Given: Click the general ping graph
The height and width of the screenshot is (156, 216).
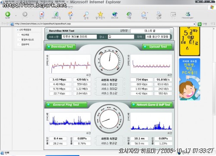Looking at the screenshot, I should 70,122.
